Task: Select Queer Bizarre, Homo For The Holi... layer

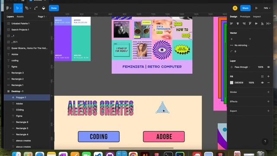Action: pyautogui.click(x=27, y=48)
